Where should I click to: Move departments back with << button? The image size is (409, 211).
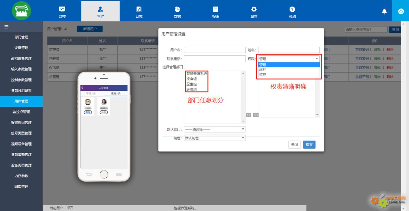(256, 115)
